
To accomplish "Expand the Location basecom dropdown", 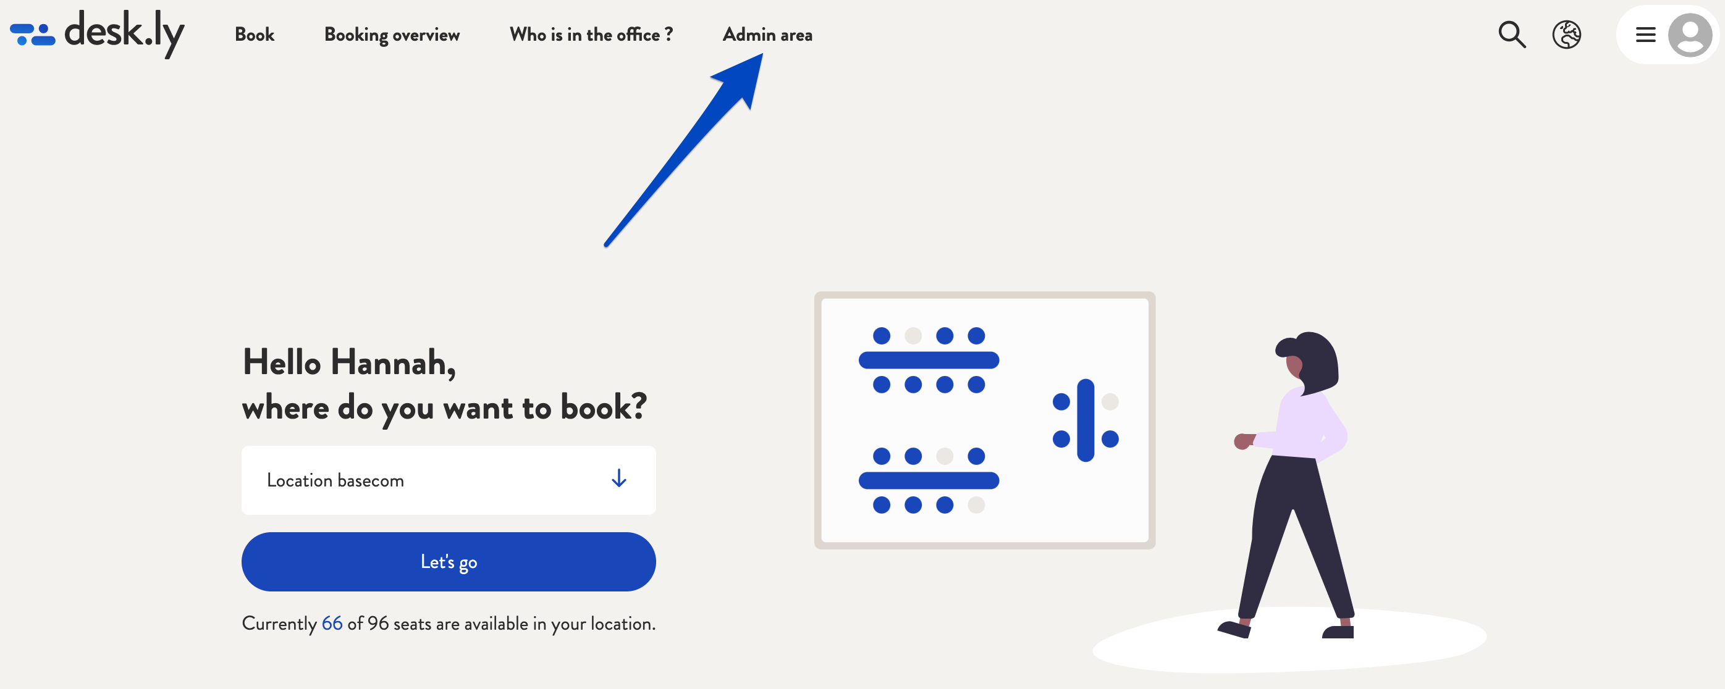I will [617, 479].
